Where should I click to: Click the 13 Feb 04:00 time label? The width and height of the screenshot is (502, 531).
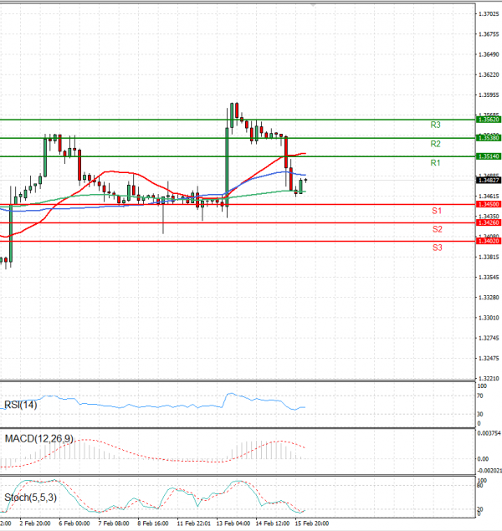point(233,523)
